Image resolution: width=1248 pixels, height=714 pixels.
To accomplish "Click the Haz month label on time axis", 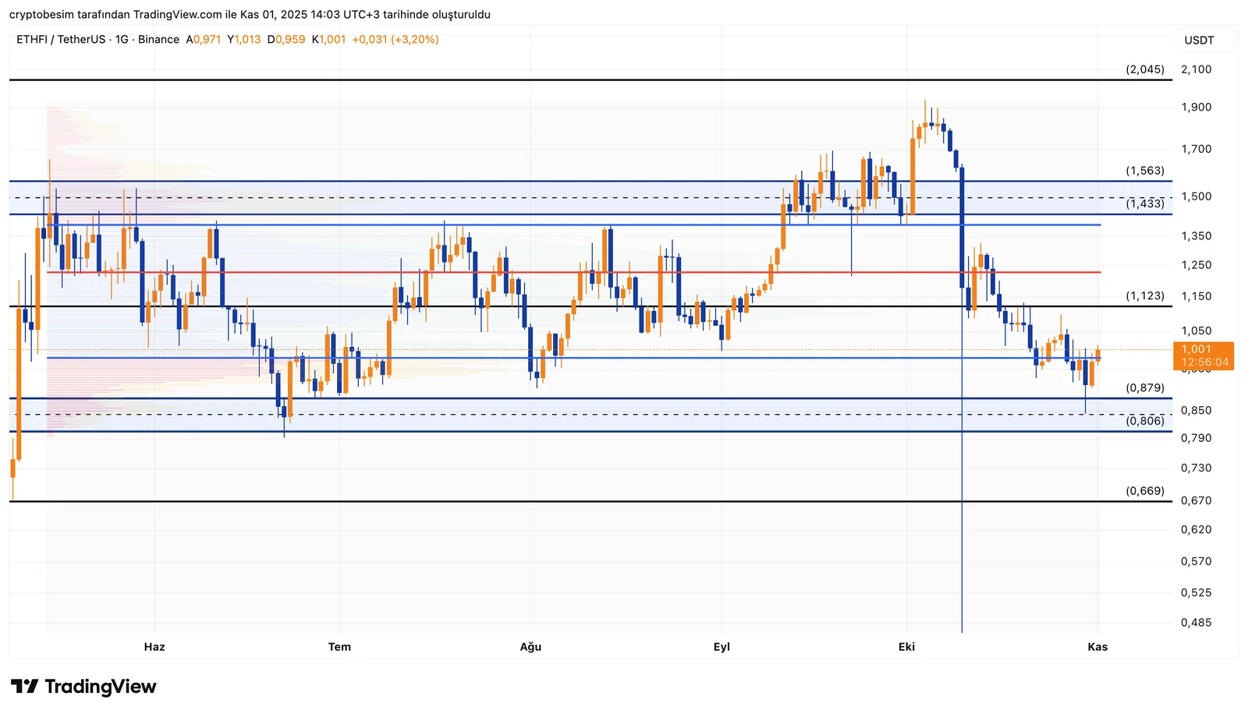I will [x=154, y=647].
